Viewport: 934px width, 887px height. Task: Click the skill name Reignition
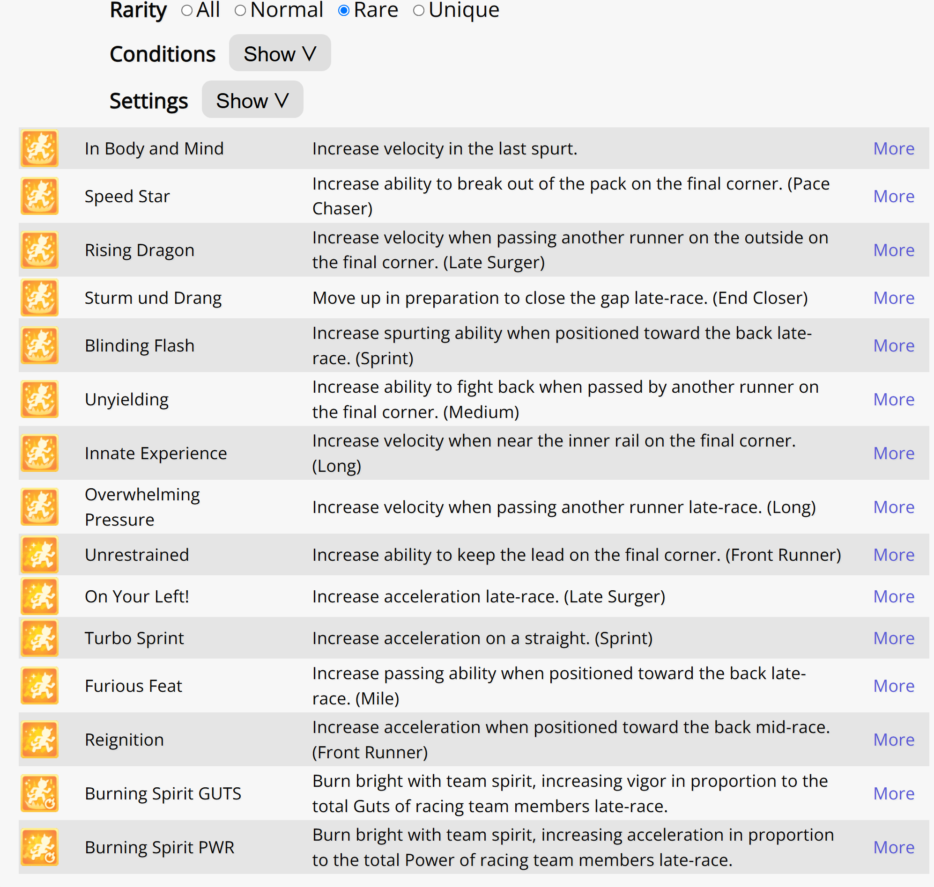click(125, 740)
